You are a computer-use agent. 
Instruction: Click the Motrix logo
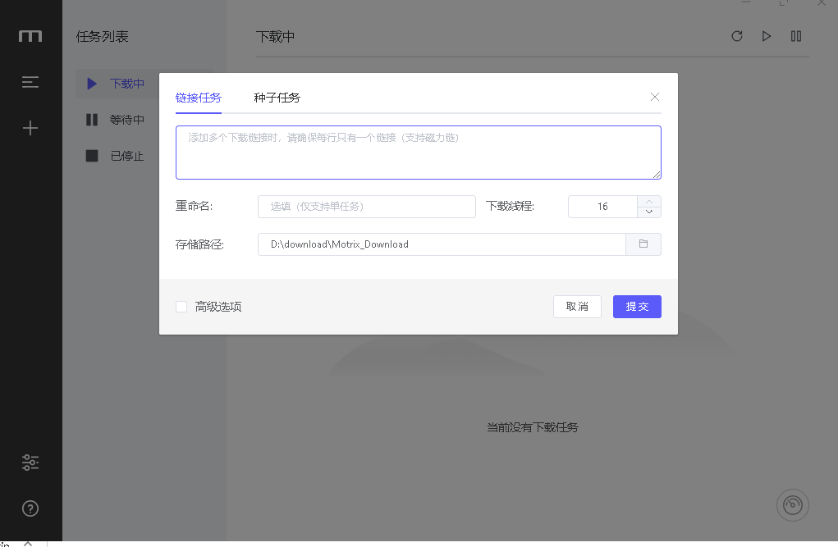pos(30,34)
